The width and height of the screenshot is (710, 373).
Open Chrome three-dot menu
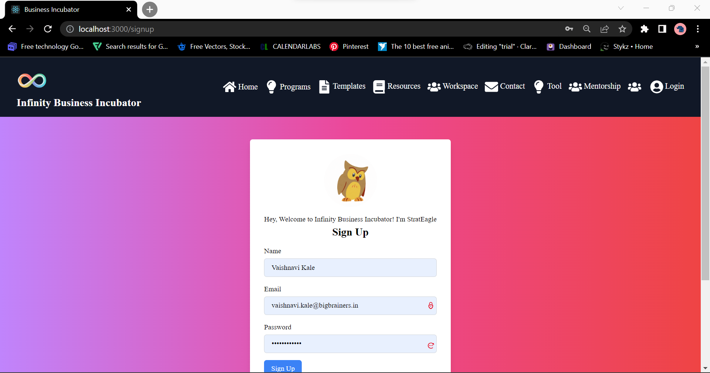click(698, 29)
